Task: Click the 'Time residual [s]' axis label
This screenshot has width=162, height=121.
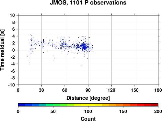Action: pyautogui.click(x=2, y=50)
